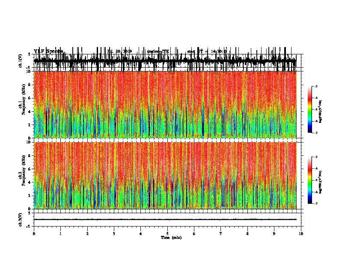The height and width of the screenshot is (262, 339).
Task: Click time axis tick label '3'
Action: point(114,234)
